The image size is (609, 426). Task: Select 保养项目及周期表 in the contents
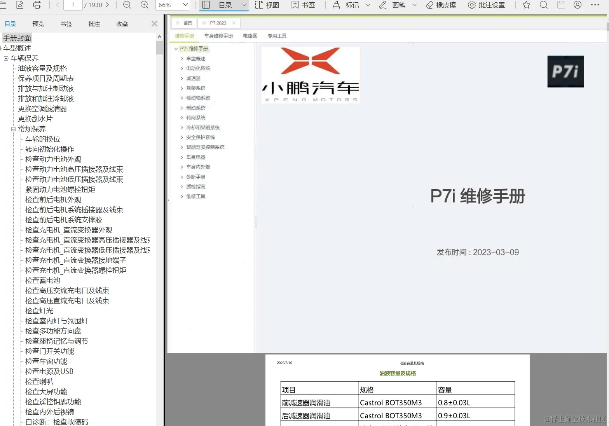(45, 78)
